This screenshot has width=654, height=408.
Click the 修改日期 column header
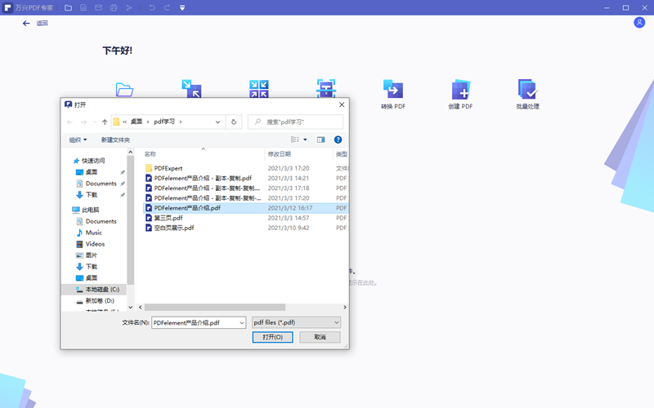[x=279, y=153]
